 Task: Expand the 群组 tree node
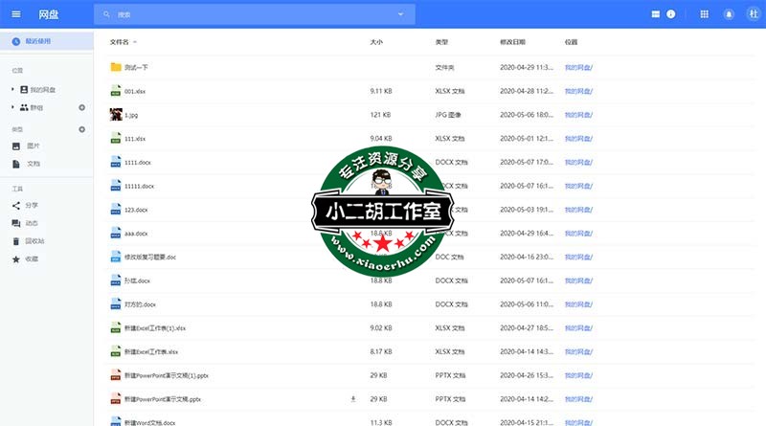[x=12, y=107]
